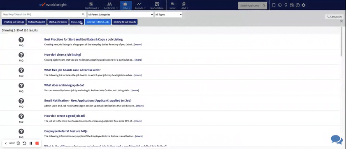346x149 pixels.
Task: Click [more] on archiving a job article
Action: (135, 90)
